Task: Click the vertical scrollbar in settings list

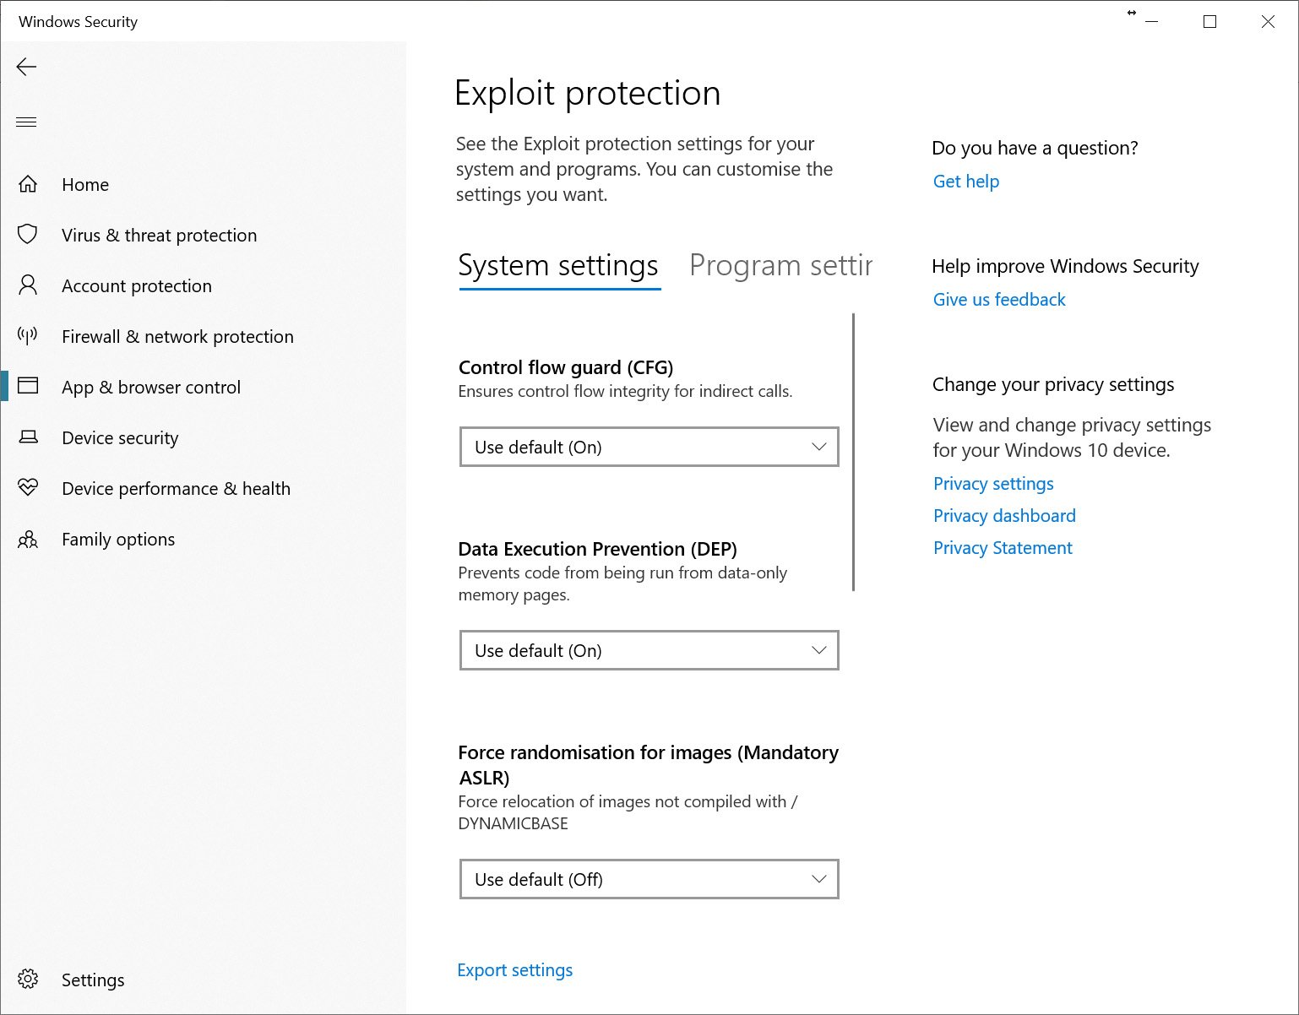Action: [854, 452]
